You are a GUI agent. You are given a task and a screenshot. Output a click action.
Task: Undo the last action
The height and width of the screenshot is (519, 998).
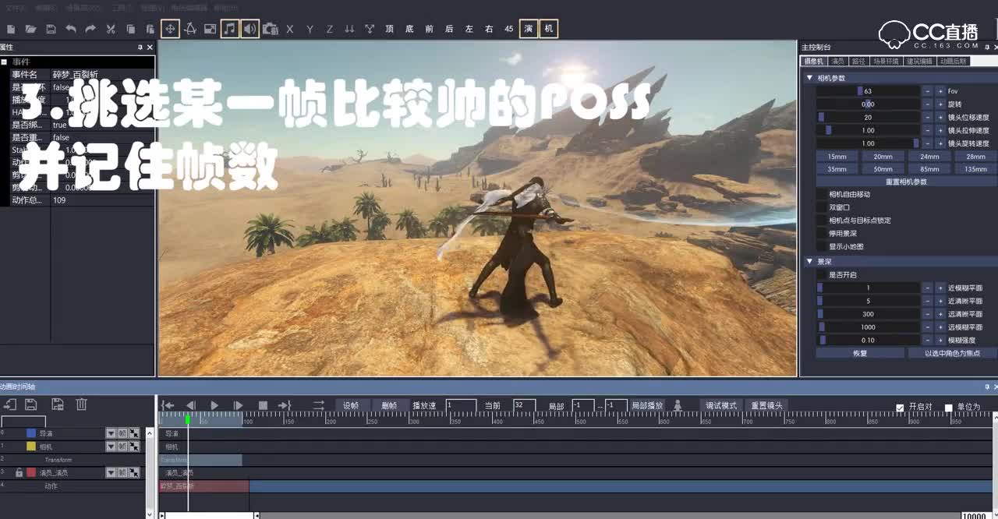(71, 29)
